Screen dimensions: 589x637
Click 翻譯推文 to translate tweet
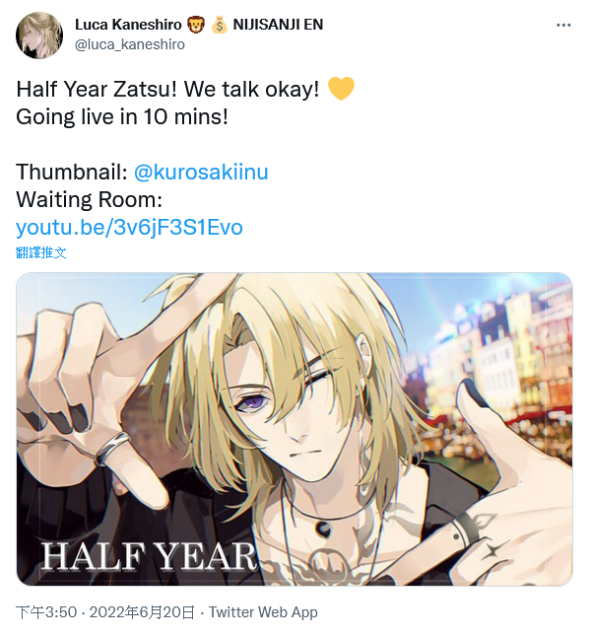[41, 252]
